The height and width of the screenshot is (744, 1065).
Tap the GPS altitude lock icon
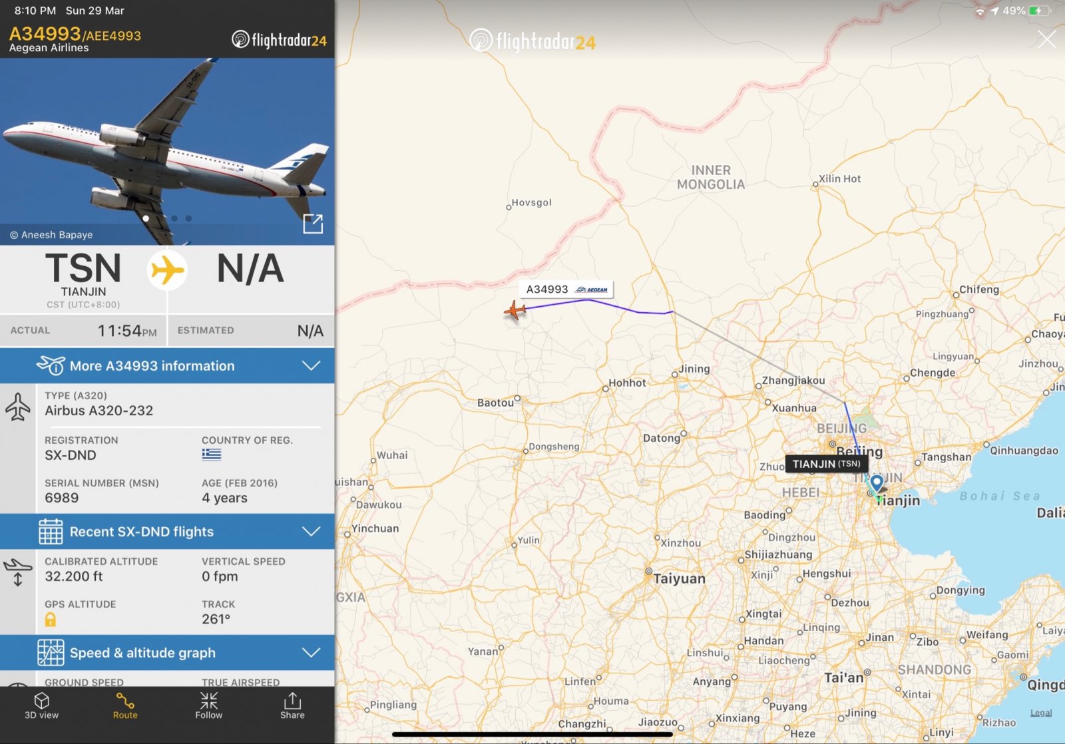click(x=51, y=620)
